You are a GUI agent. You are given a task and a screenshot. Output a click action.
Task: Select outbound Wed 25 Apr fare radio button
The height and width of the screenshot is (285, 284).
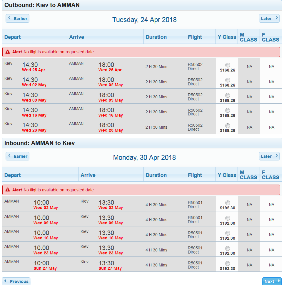click(x=228, y=65)
